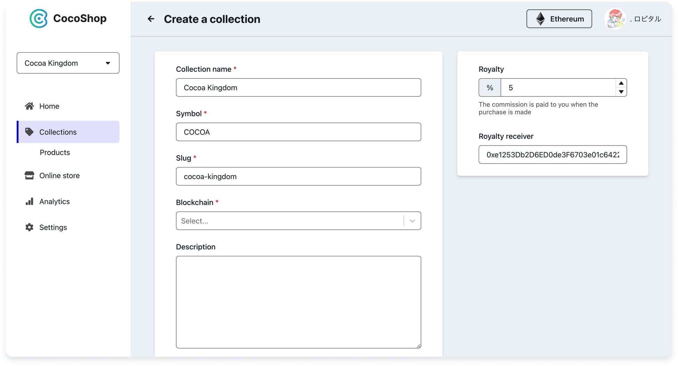Click the Royalty receiver address field
Image resolution: width=678 pixels, height=366 pixels.
point(552,155)
